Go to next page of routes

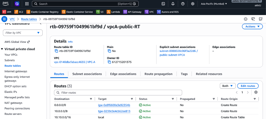coord(248,92)
